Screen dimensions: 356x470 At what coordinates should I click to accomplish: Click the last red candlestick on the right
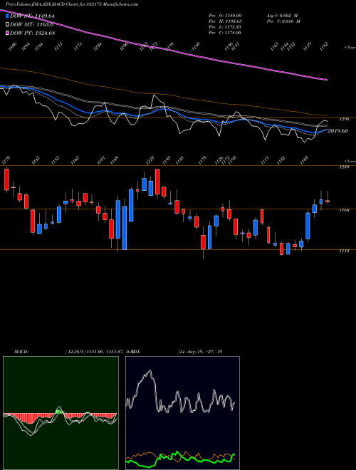(328, 202)
